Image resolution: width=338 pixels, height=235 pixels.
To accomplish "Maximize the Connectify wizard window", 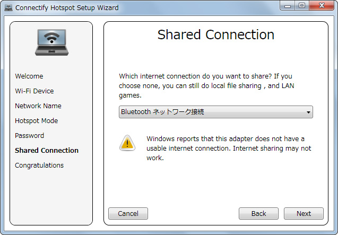I will [301, 6].
